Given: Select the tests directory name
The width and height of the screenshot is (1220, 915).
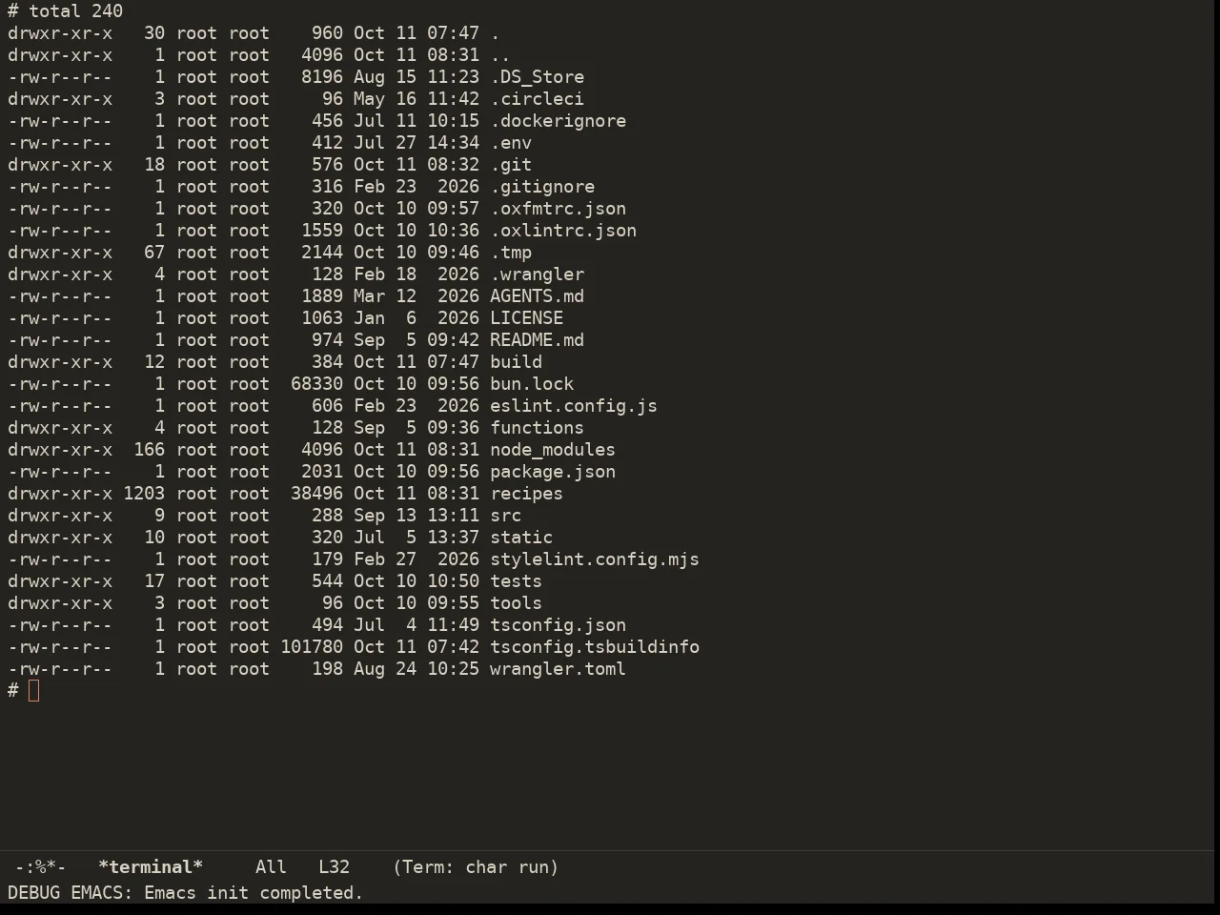Looking at the screenshot, I should coord(516,581).
